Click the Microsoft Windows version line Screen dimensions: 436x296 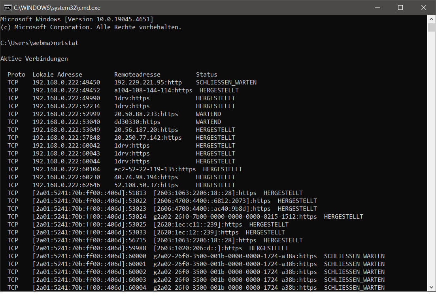pyautogui.click(x=77, y=19)
